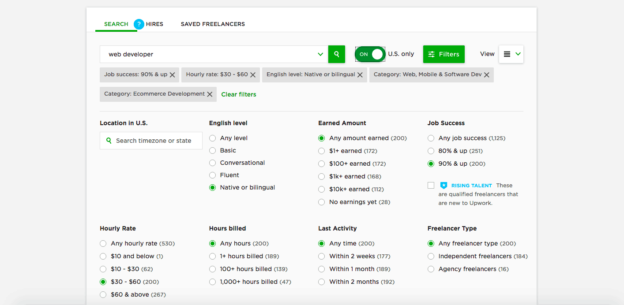Select Fluent English level
This screenshot has height=305, width=624.
click(x=213, y=175)
